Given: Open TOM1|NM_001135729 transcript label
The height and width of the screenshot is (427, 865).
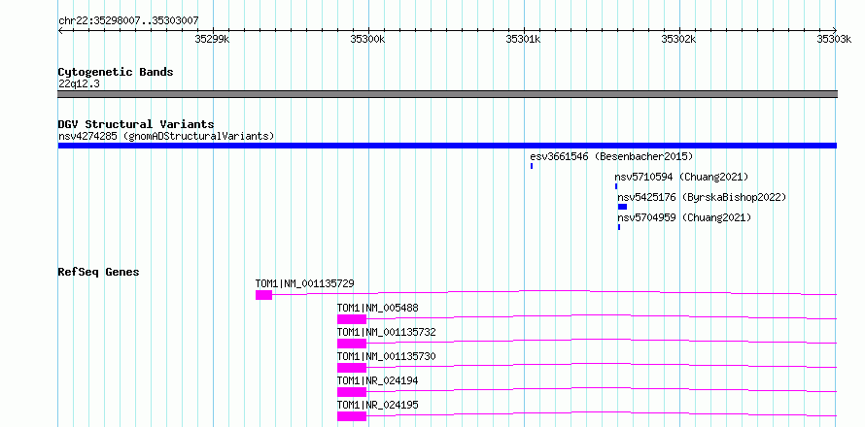Looking at the screenshot, I should point(304,283).
